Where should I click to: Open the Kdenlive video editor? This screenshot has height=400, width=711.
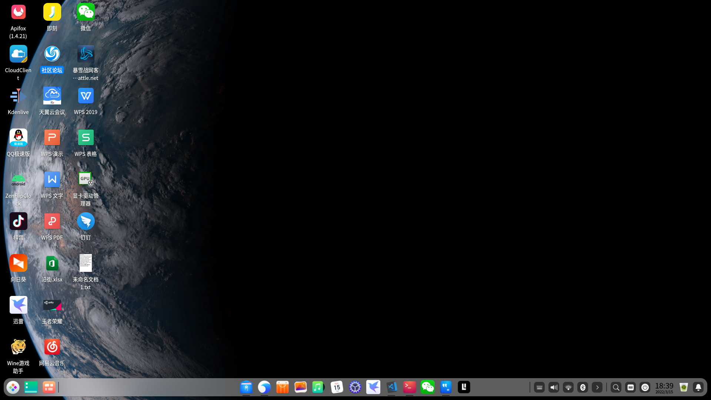pyautogui.click(x=18, y=96)
